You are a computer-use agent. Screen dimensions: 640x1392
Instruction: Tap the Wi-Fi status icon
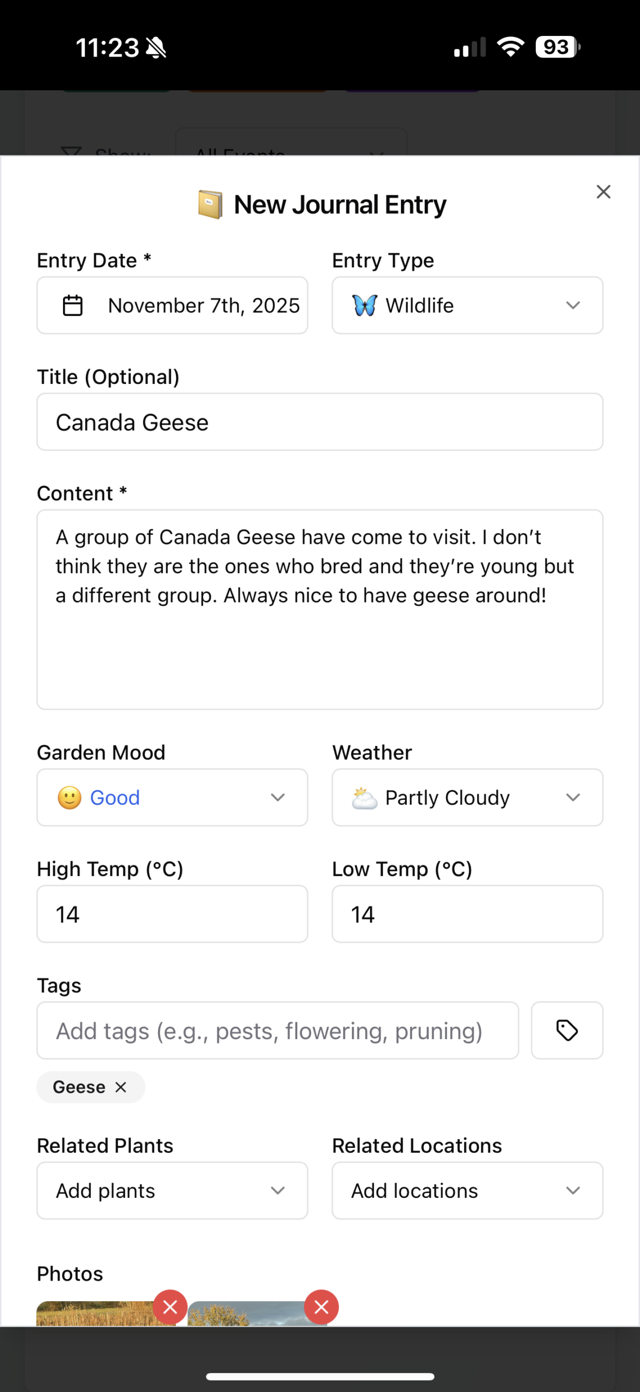coord(511,47)
